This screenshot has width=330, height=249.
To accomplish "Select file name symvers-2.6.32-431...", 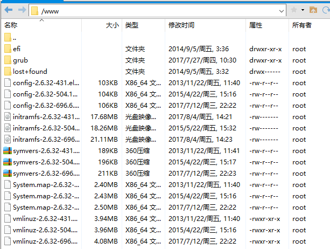I will coord(46,151).
